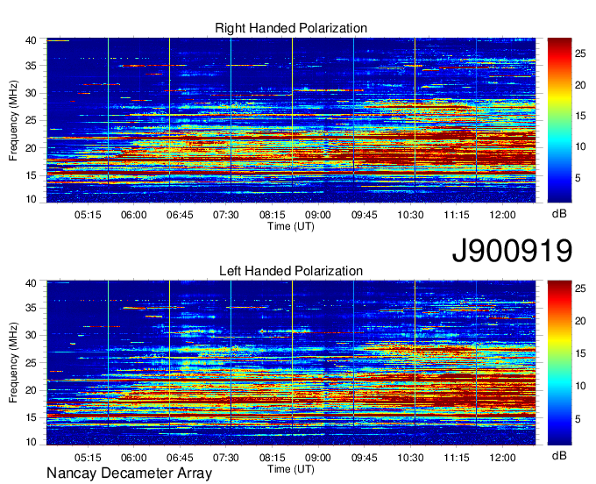The width and height of the screenshot is (596, 484).
Task: Click the 10:30 tick label on the top plot
Action: point(410,215)
